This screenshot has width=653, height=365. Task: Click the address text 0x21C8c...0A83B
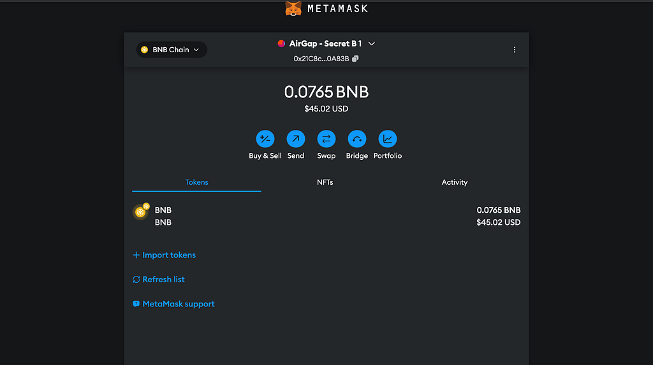pyautogui.click(x=321, y=59)
